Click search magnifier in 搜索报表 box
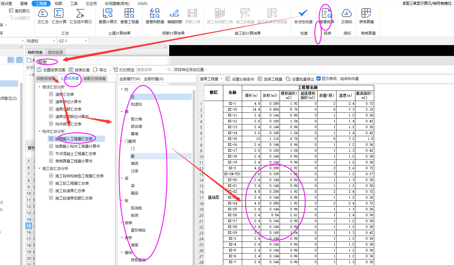 pyautogui.click(x=169, y=70)
